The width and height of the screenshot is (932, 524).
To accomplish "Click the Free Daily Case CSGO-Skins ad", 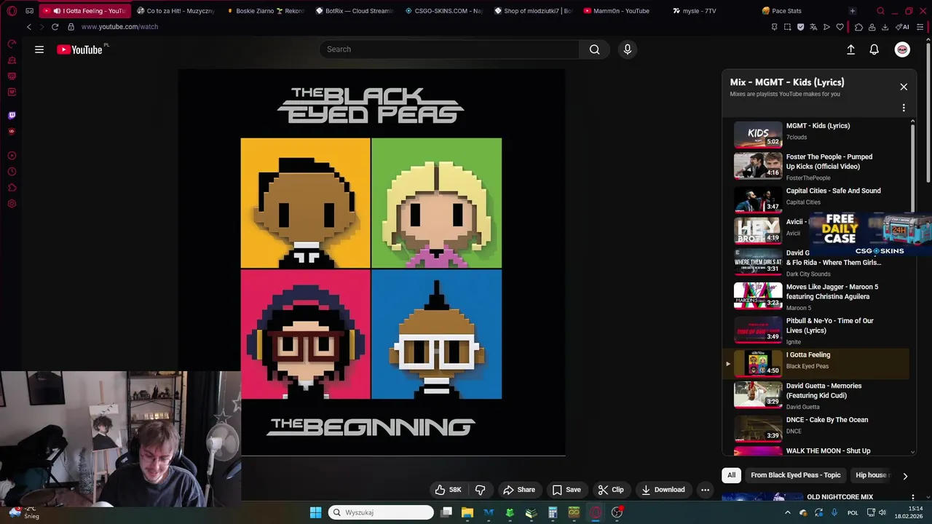I will point(870,234).
